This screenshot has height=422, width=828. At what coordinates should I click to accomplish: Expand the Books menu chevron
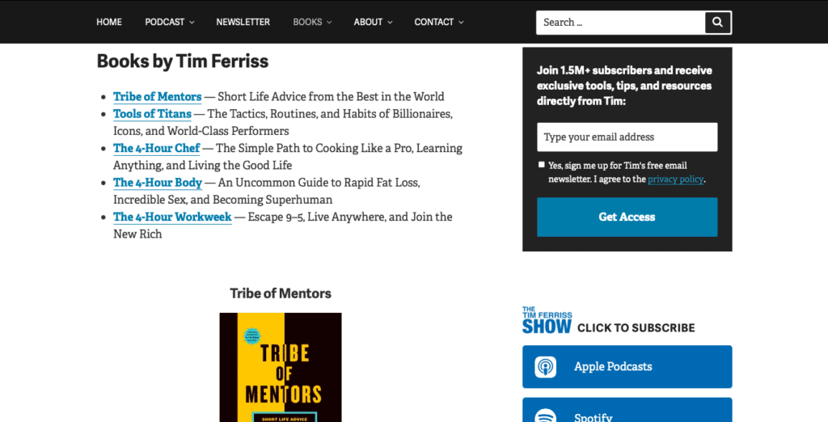point(330,22)
